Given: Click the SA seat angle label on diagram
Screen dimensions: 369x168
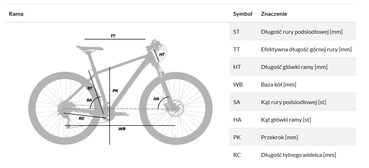Looking at the screenshot, I should pyautogui.click(x=89, y=100).
